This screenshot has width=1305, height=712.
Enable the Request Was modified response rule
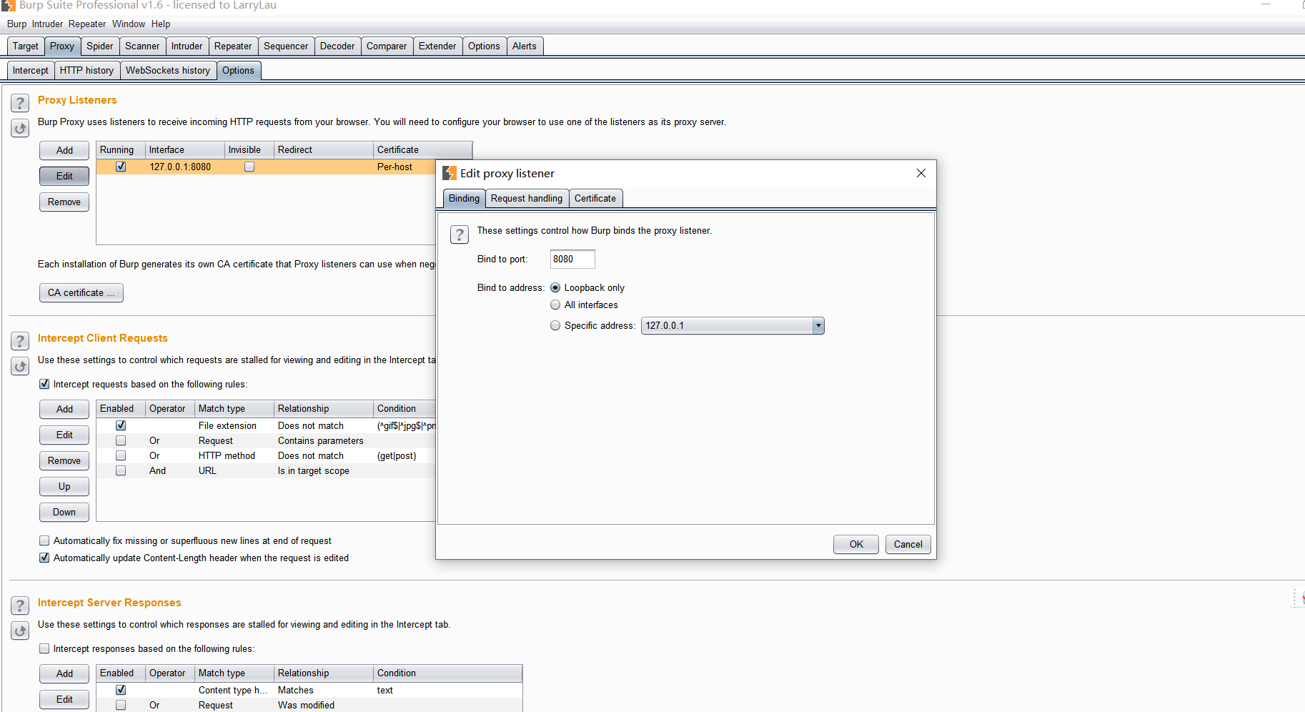121,705
